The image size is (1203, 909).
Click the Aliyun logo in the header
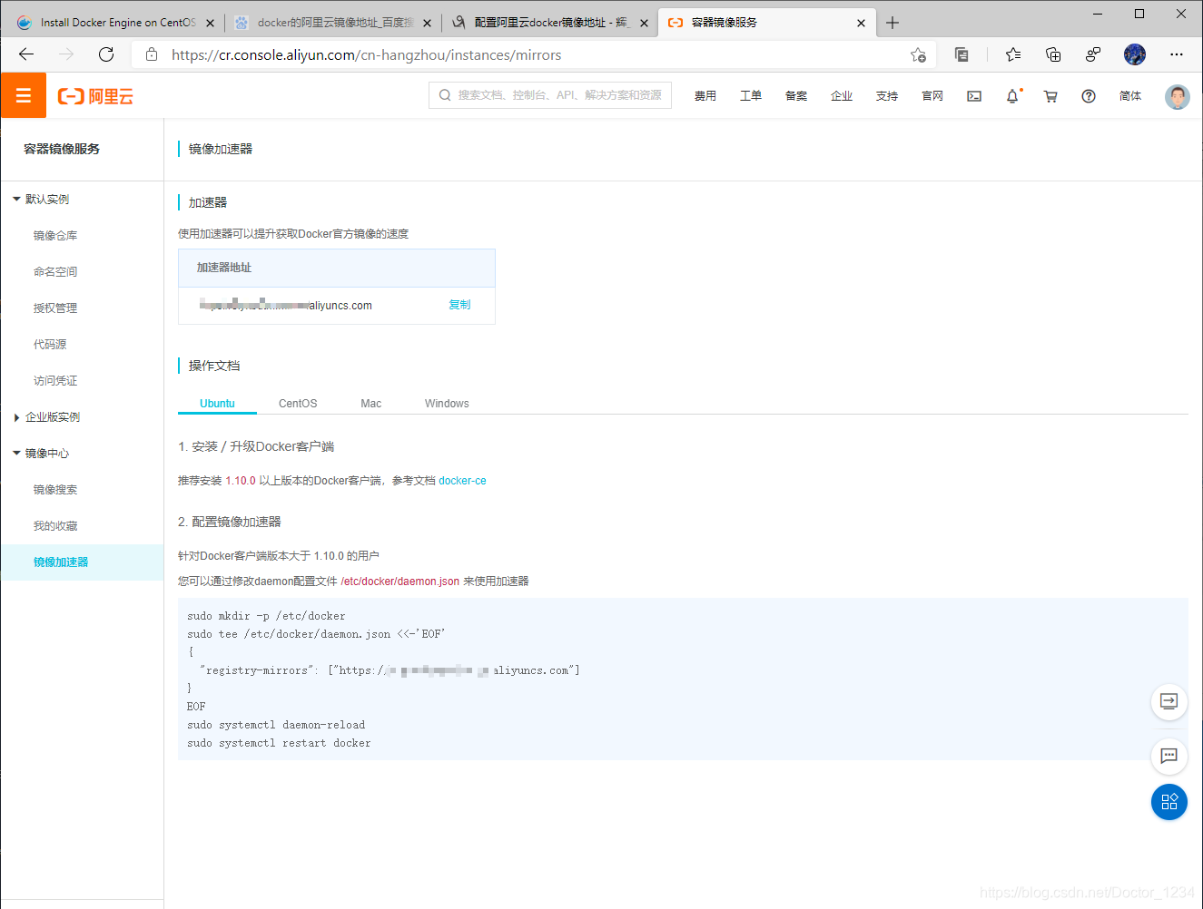coord(95,96)
